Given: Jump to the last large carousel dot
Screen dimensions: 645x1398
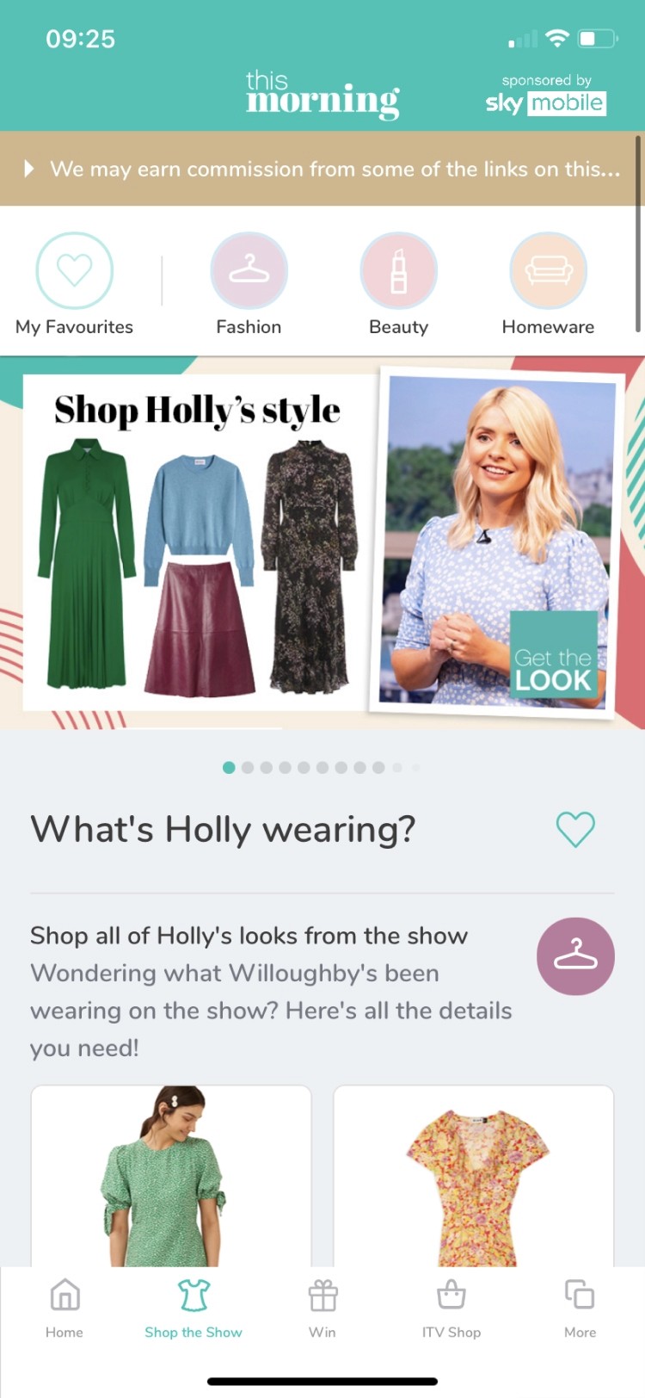Looking at the screenshot, I should [378, 767].
